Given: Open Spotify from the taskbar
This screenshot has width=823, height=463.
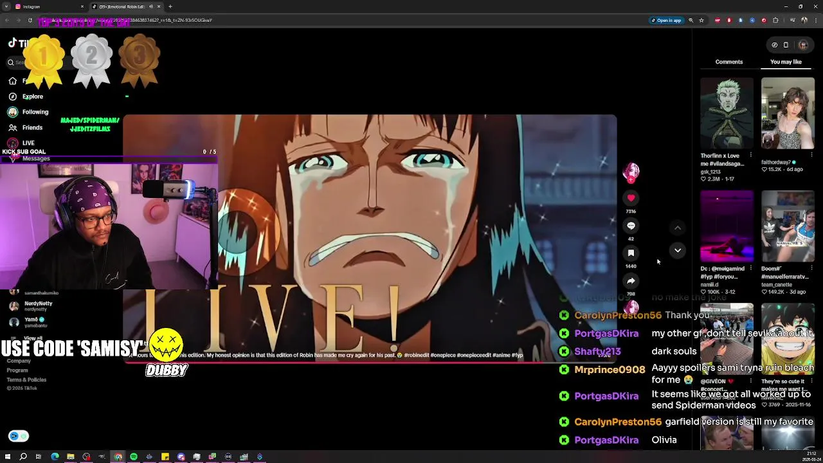Looking at the screenshot, I should click(x=134, y=457).
